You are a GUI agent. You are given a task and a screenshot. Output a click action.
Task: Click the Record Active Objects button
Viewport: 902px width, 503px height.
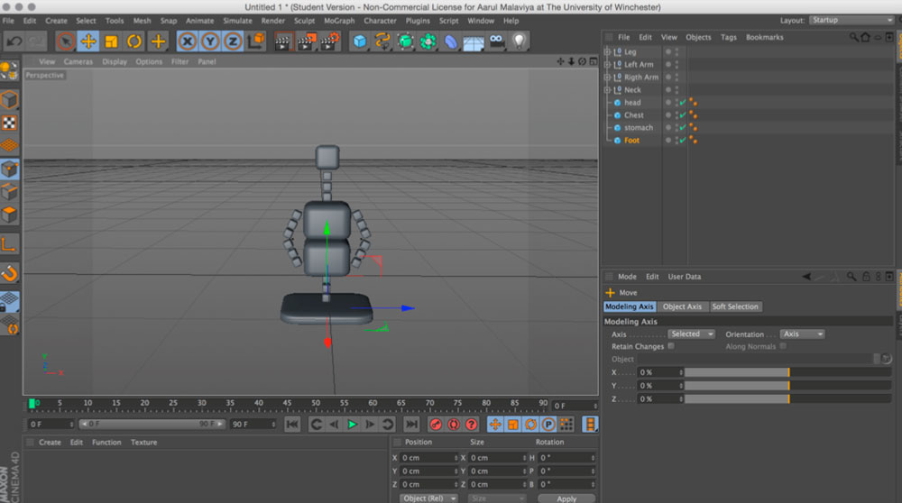coord(436,425)
